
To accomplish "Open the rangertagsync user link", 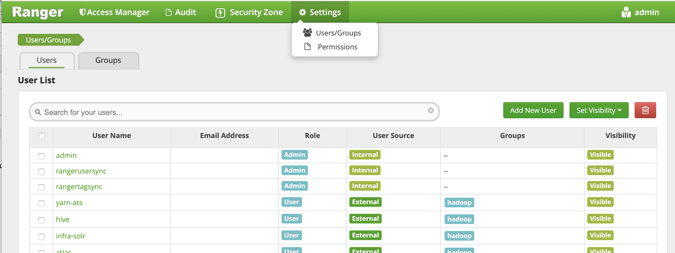I will [79, 187].
